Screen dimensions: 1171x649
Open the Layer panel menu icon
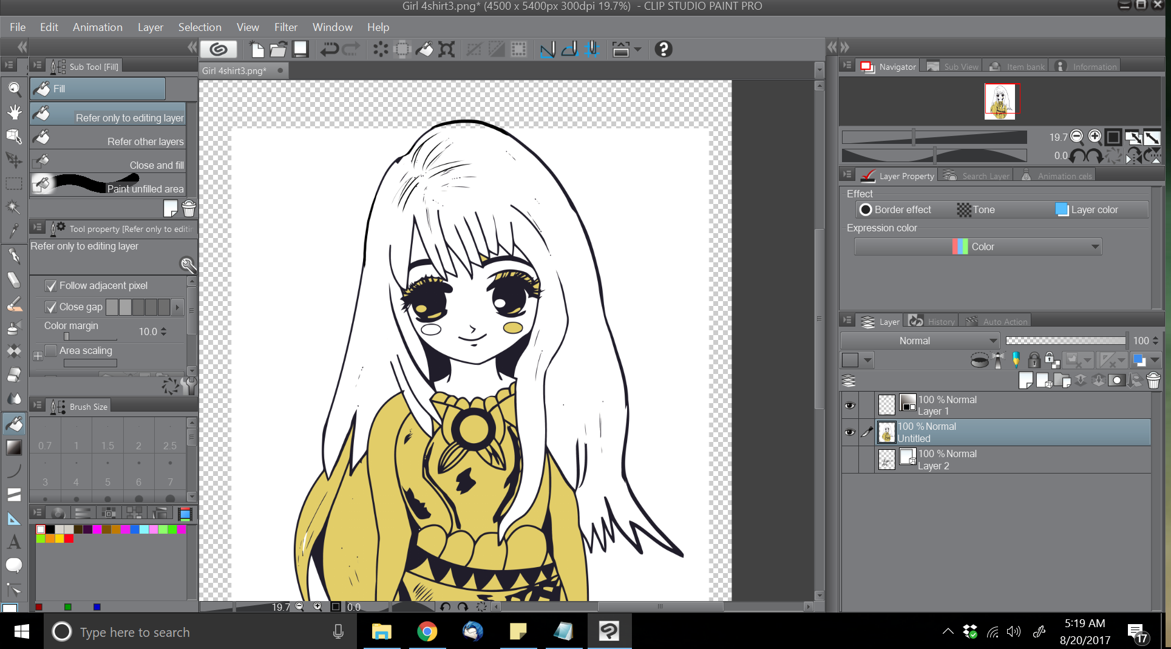tap(847, 321)
